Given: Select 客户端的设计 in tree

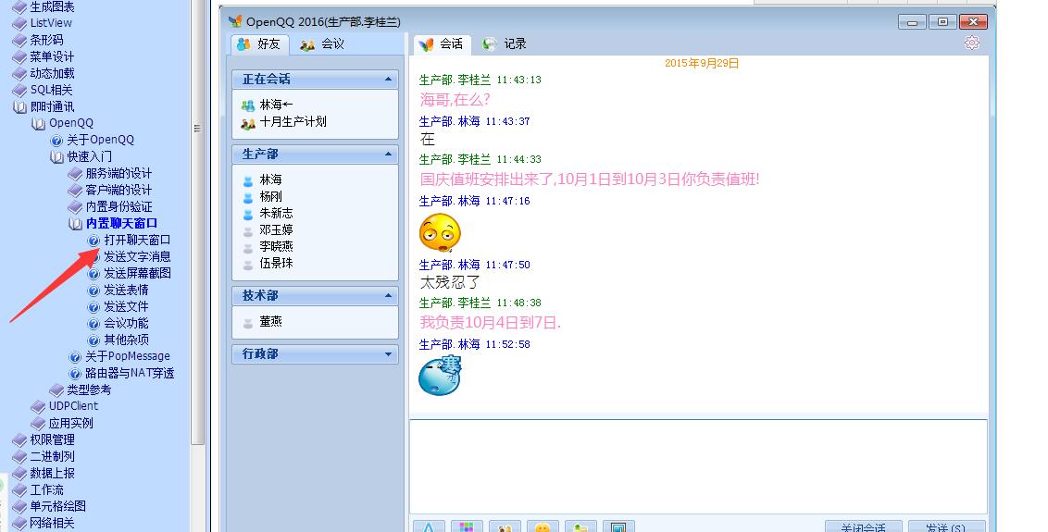Looking at the screenshot, I should click(119, 191).
